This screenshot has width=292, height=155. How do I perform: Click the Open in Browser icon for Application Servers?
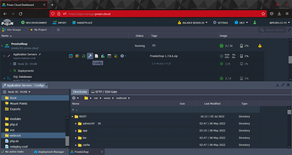71,56
